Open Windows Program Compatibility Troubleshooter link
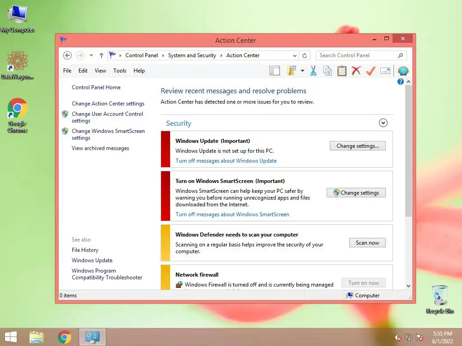The height and width of the screenshot is (346, 462). click(x=107, y=274)
